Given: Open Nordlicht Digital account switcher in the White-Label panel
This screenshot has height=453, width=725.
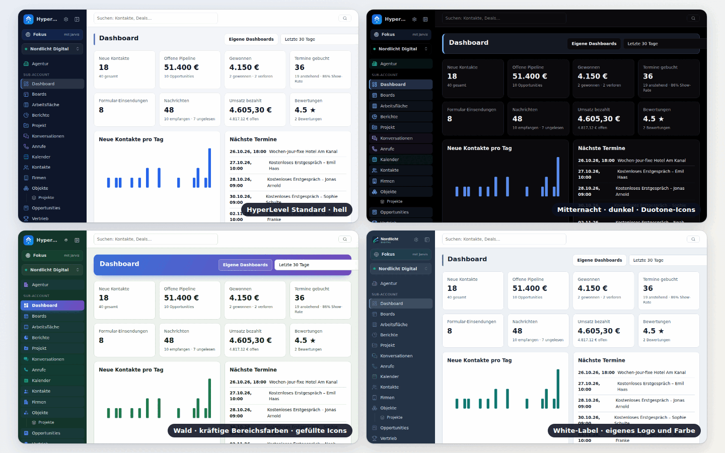Looking at the screenshot, I should (x=401, y=269).
